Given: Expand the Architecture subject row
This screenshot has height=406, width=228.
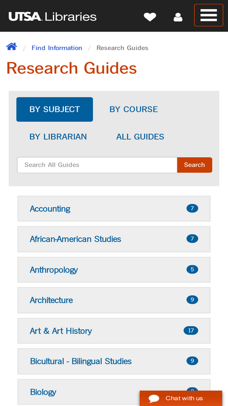Looking at the screenshot, I should pos(114,300).
